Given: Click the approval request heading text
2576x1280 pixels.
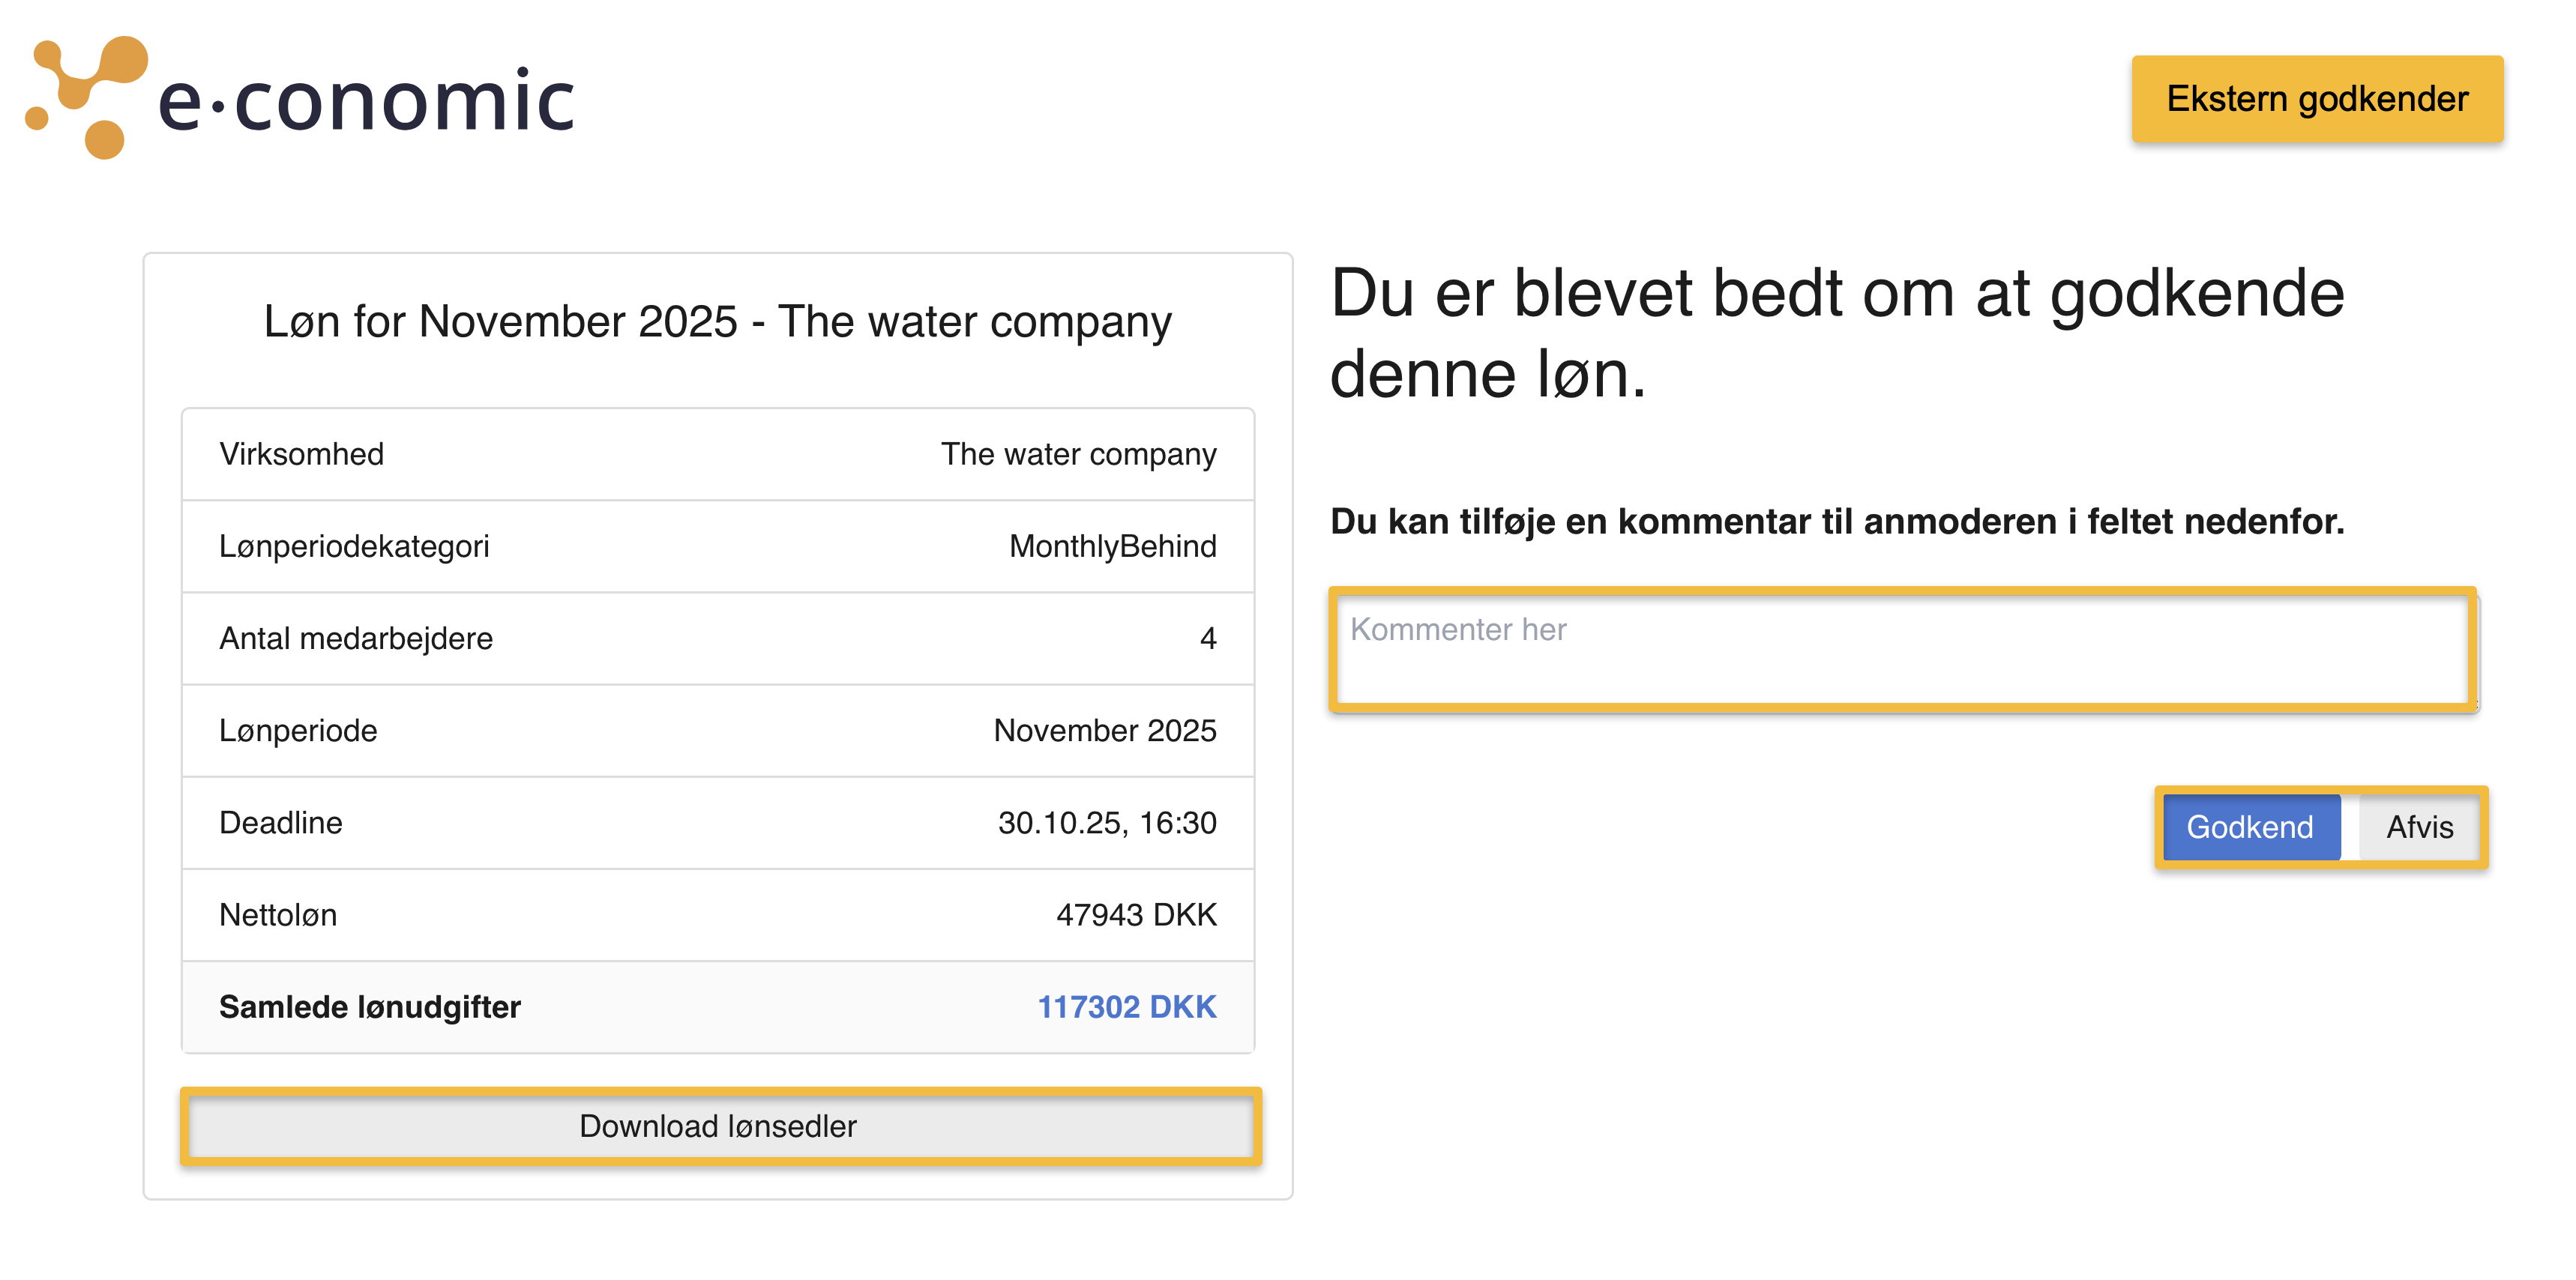Looking at the screenshot, I should coord(1837,333).
